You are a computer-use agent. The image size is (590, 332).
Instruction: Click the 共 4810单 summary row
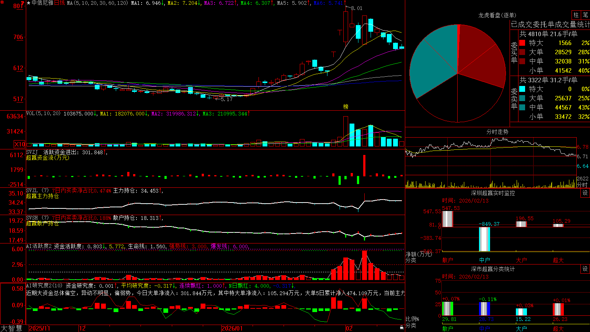pos(548,34)
